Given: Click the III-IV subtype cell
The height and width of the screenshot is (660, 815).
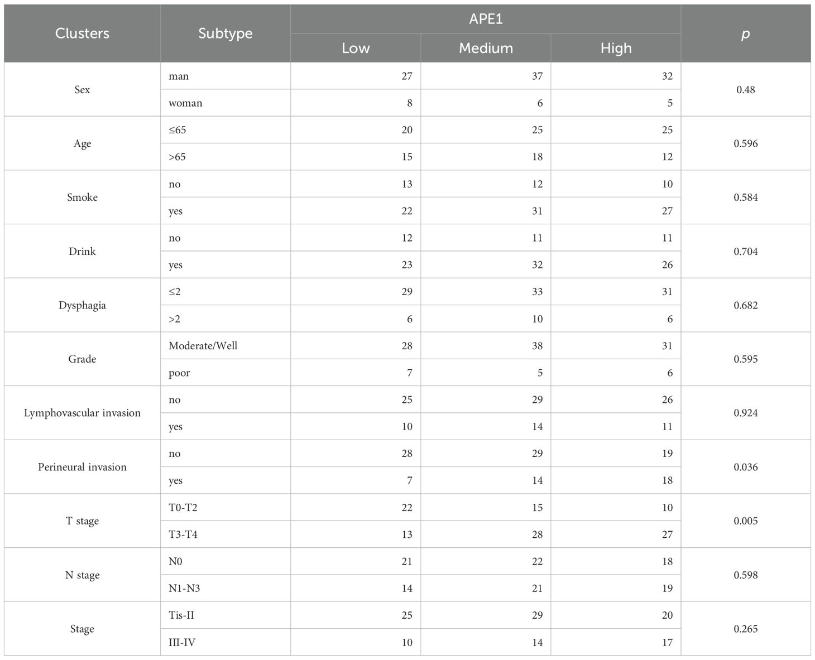Looking at the screenshot, I should pos(182,643).
